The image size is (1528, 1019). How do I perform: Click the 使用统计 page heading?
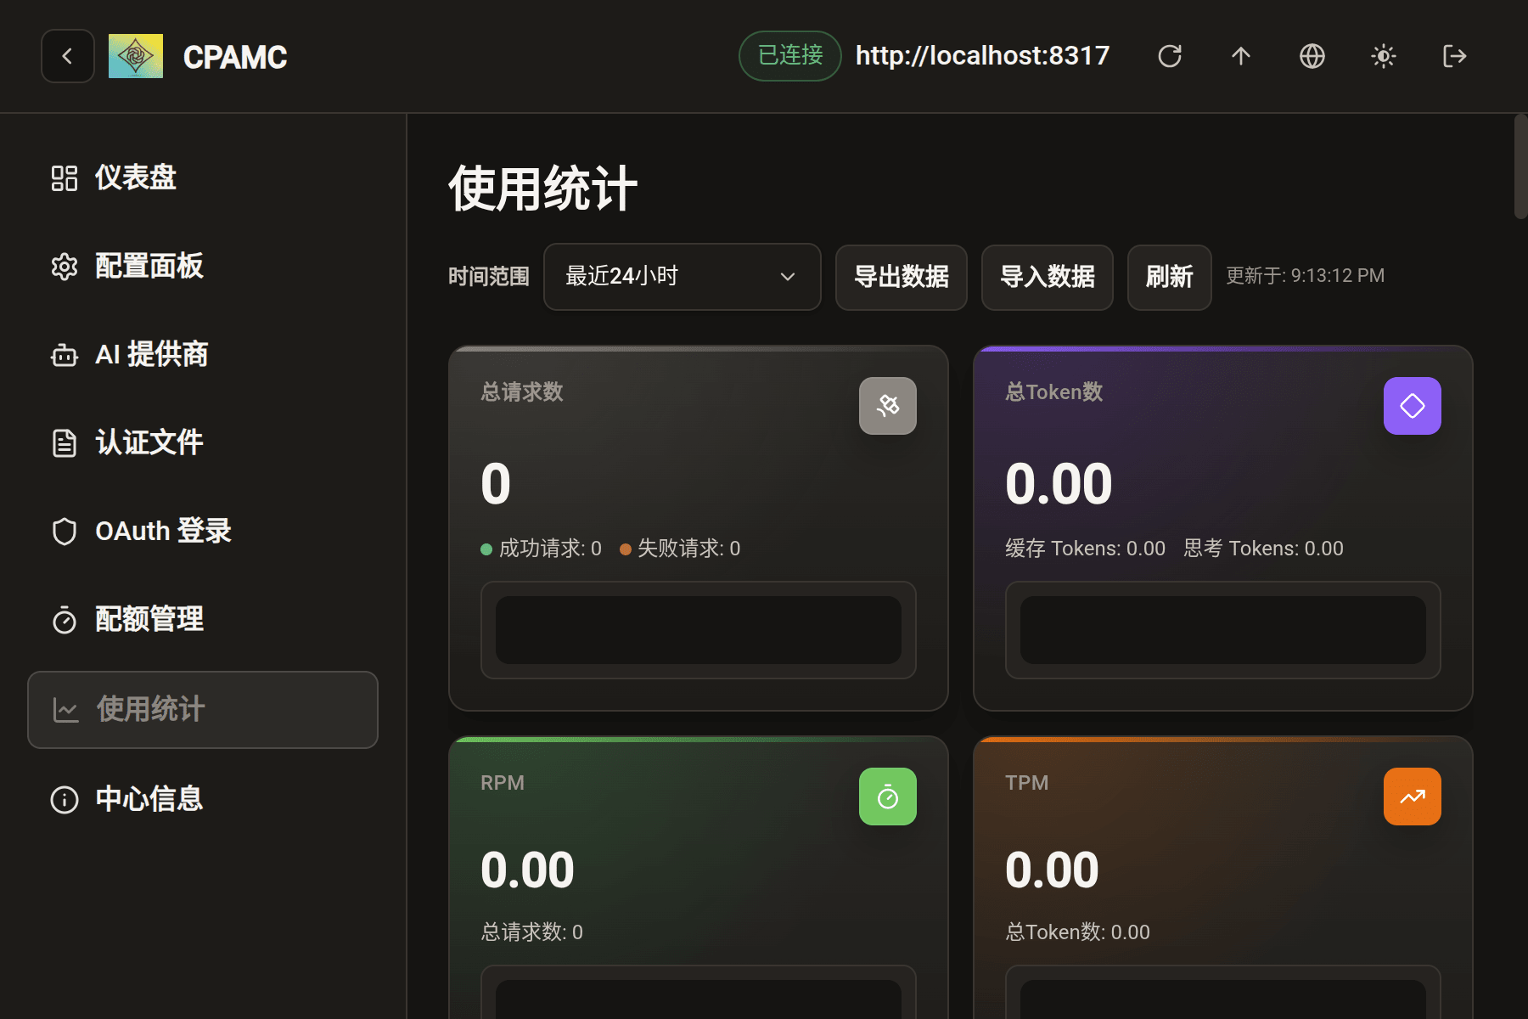pyautogui.click(x=543, y=189)
